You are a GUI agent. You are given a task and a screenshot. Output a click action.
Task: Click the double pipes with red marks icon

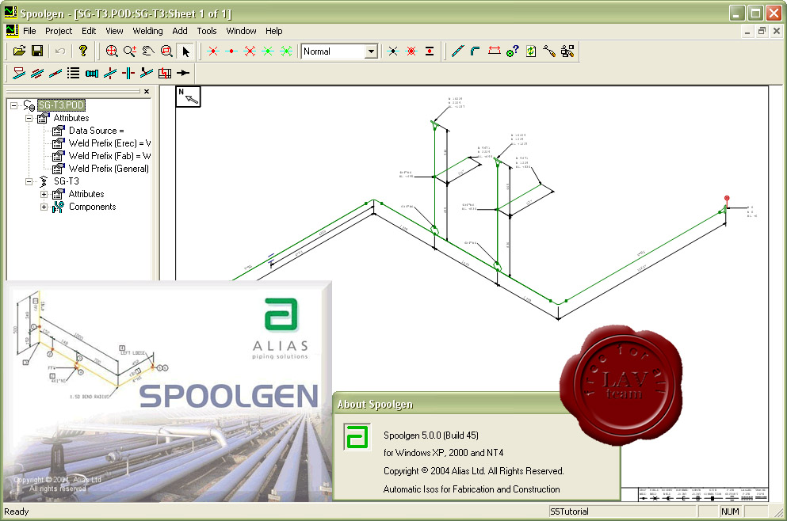tap(37, 73)
